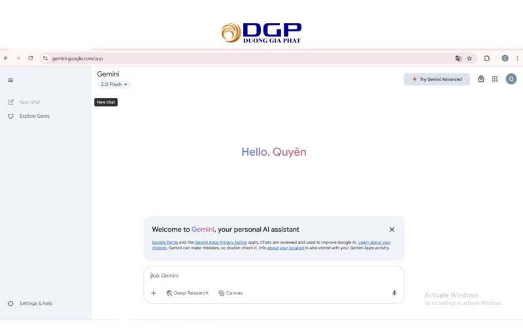Click the plus attach icon
523x335 pixels.
click(x=154, y=293)
